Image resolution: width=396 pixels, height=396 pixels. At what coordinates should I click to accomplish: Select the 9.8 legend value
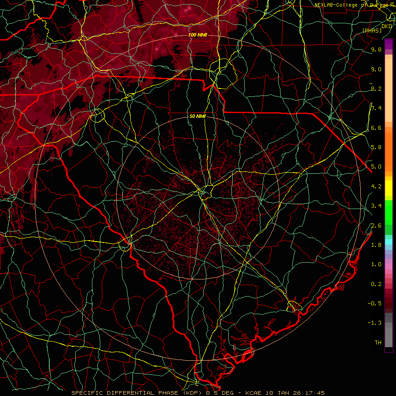coord(376,50)
